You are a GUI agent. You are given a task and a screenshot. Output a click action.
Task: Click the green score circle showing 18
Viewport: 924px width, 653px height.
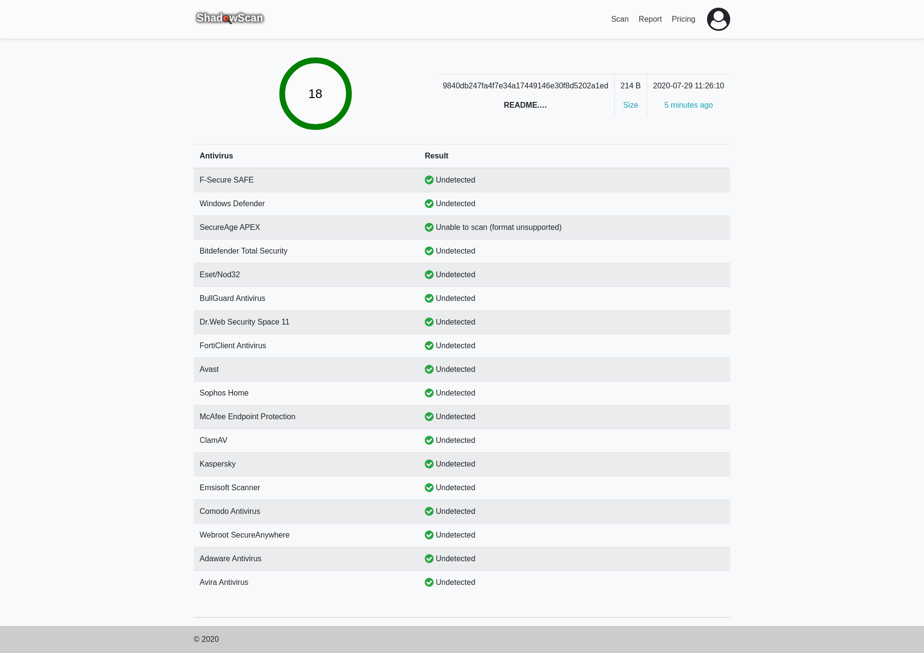[315, 94]
